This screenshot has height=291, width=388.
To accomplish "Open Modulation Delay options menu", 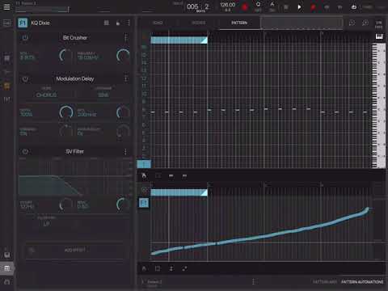I will pos(125,78).
